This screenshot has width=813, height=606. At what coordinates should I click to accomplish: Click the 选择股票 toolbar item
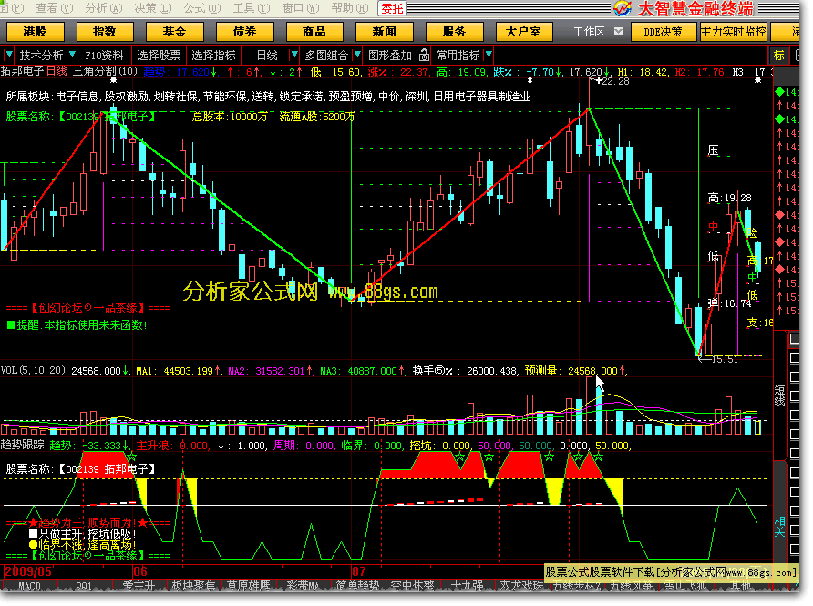[159, 56]
